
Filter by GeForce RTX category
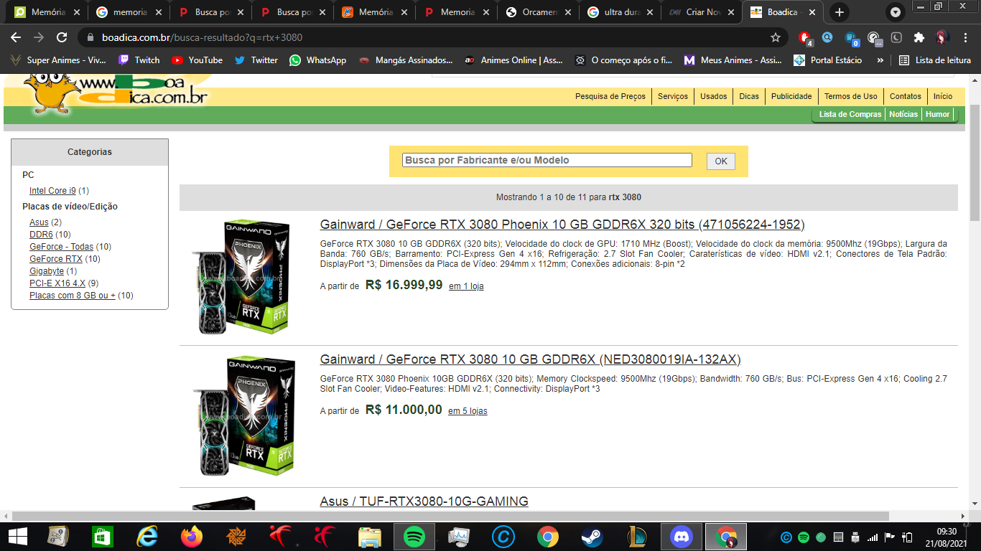point(56,259)
